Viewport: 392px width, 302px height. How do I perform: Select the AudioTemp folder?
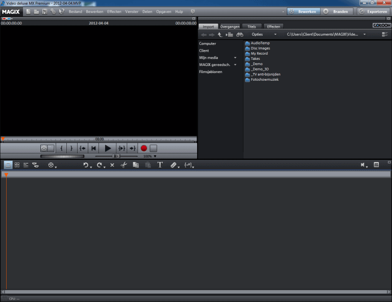pos(257,43)
